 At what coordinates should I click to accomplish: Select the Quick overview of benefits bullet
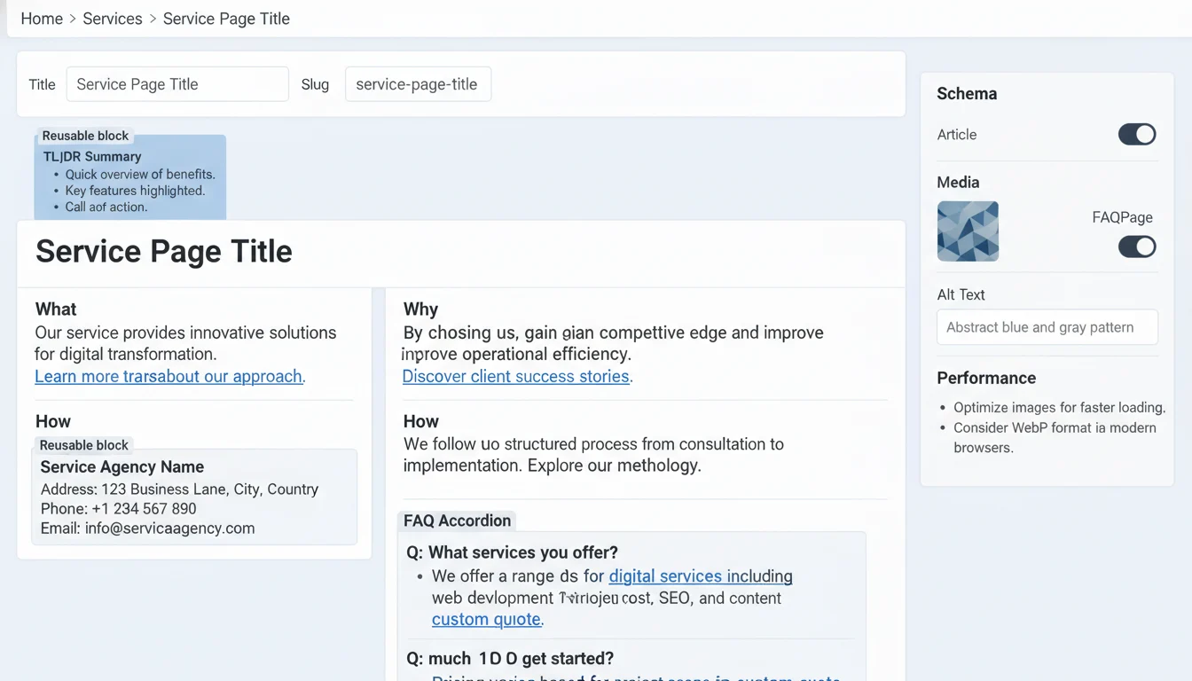[140, 175]
